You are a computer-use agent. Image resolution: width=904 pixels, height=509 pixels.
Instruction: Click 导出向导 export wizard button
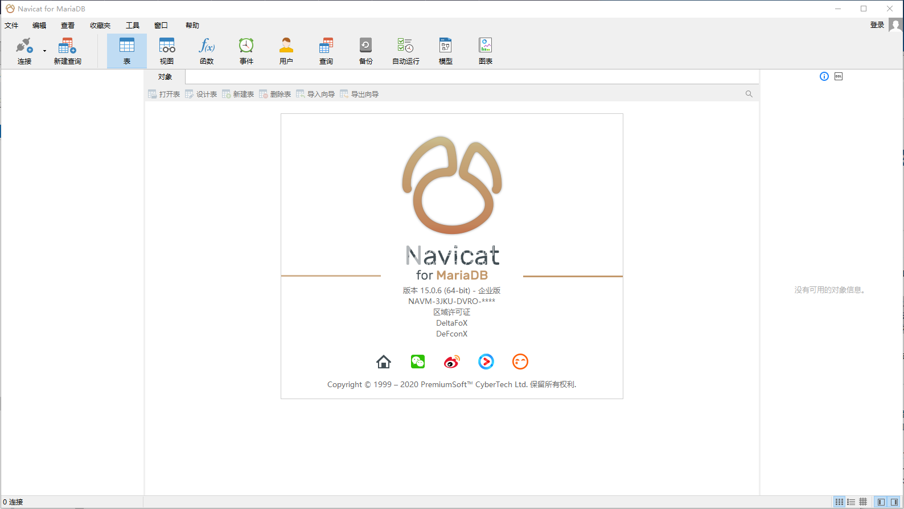pos(359,94)
